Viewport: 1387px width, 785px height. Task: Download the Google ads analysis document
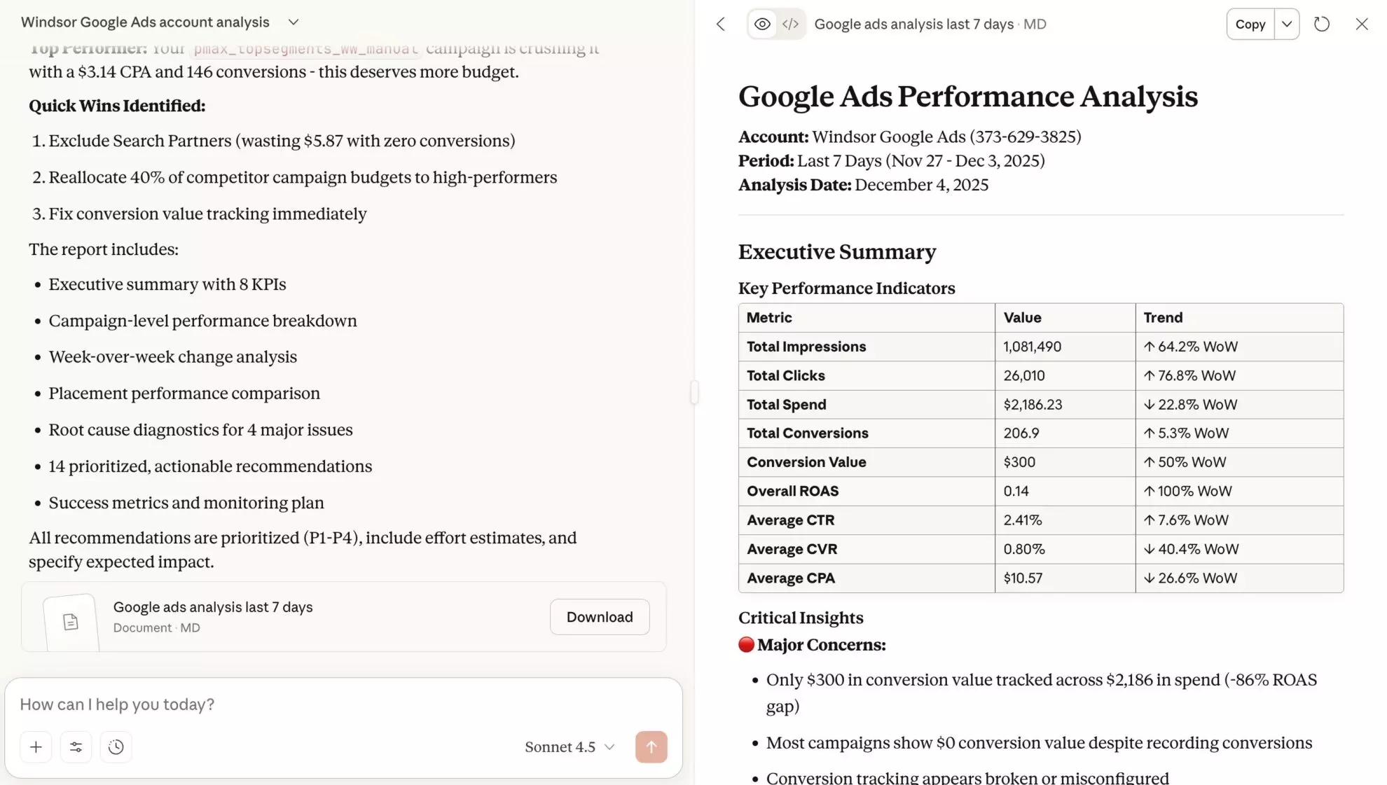[x=599, y=617]
